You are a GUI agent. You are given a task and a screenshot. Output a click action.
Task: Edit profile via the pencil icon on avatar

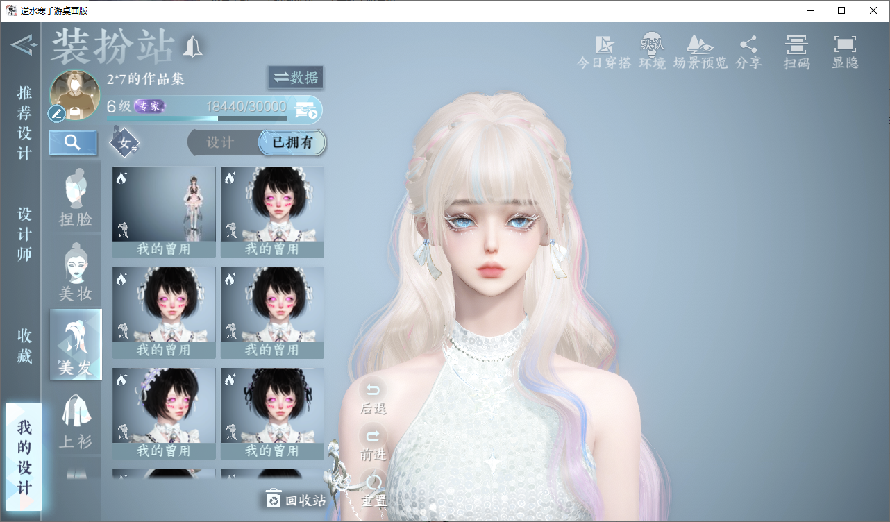click(57, 113)
